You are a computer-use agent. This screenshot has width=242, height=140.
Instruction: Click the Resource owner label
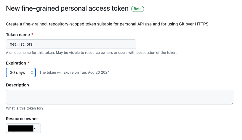pyautogui.click(x=22, y=119)
